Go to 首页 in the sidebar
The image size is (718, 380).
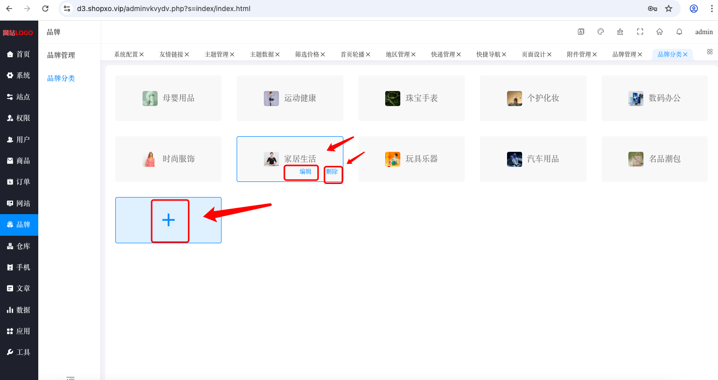coord(19,54)
